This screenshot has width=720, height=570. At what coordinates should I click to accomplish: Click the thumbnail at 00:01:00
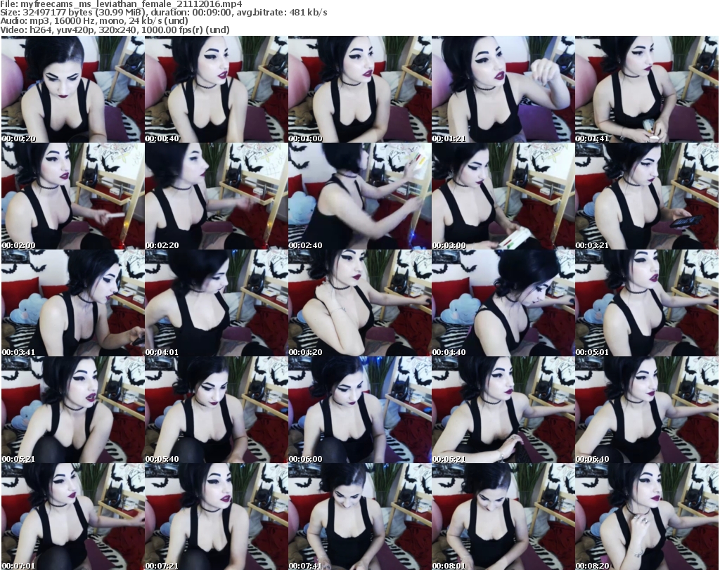click(x=359, y=89)
